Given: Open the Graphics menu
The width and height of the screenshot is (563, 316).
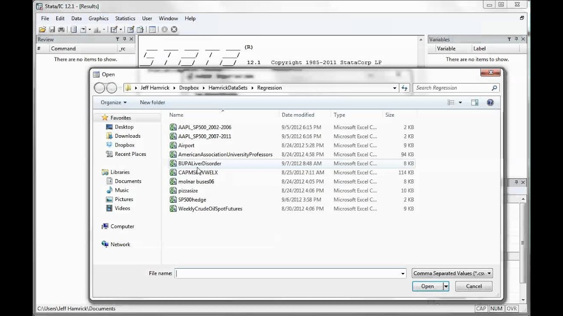Looking at the screenshot, I should pos(99,18).
